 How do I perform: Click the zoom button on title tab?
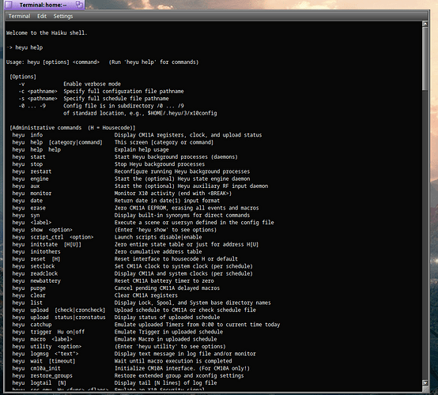point(79,4)
